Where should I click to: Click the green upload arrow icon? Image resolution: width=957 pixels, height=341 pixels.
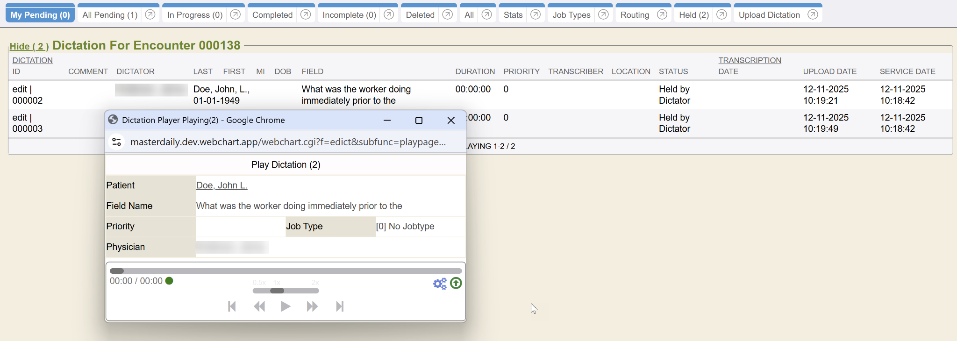pyautogui.click(x=456, y=283)
